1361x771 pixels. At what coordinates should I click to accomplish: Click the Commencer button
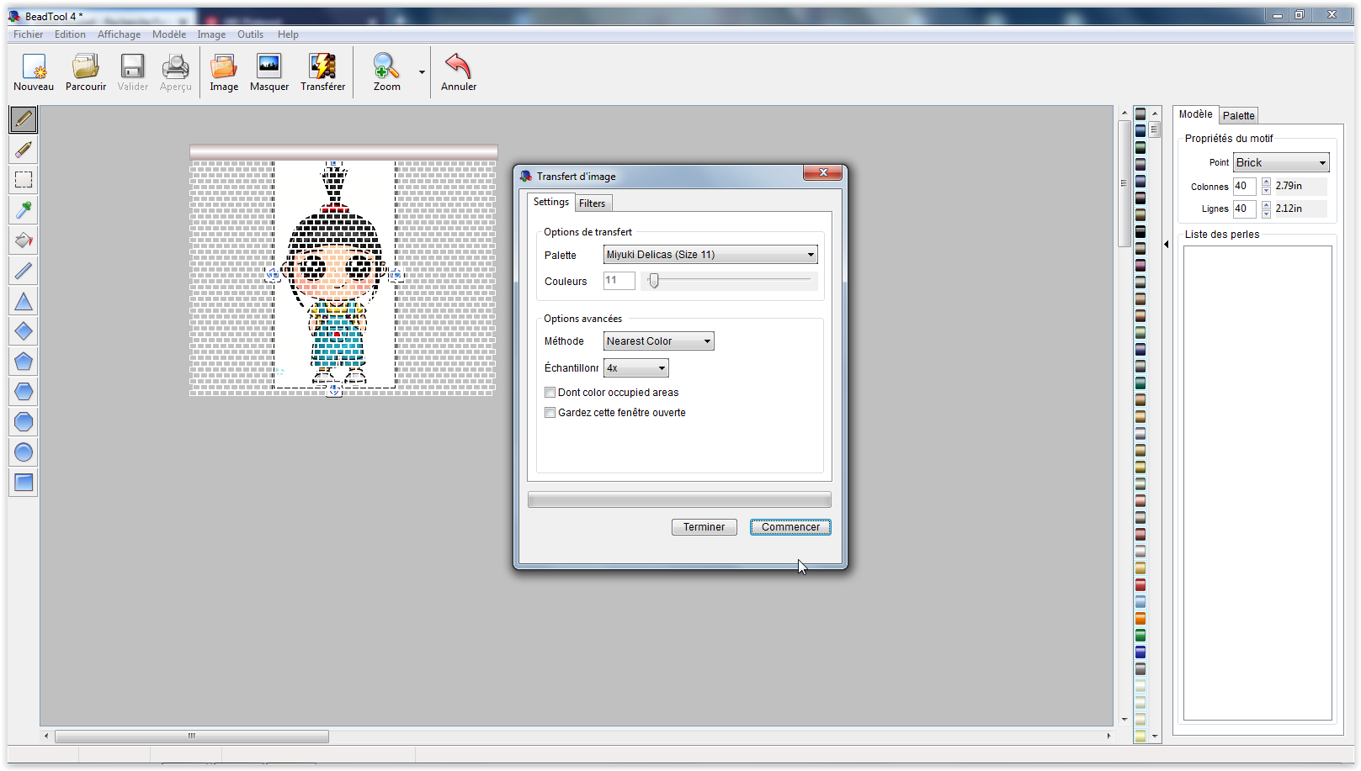tap(789, 526)
